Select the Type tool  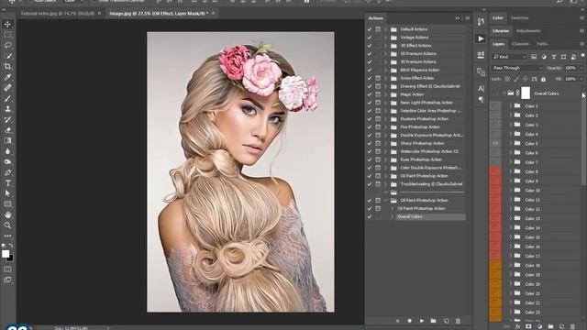[7, 183]
